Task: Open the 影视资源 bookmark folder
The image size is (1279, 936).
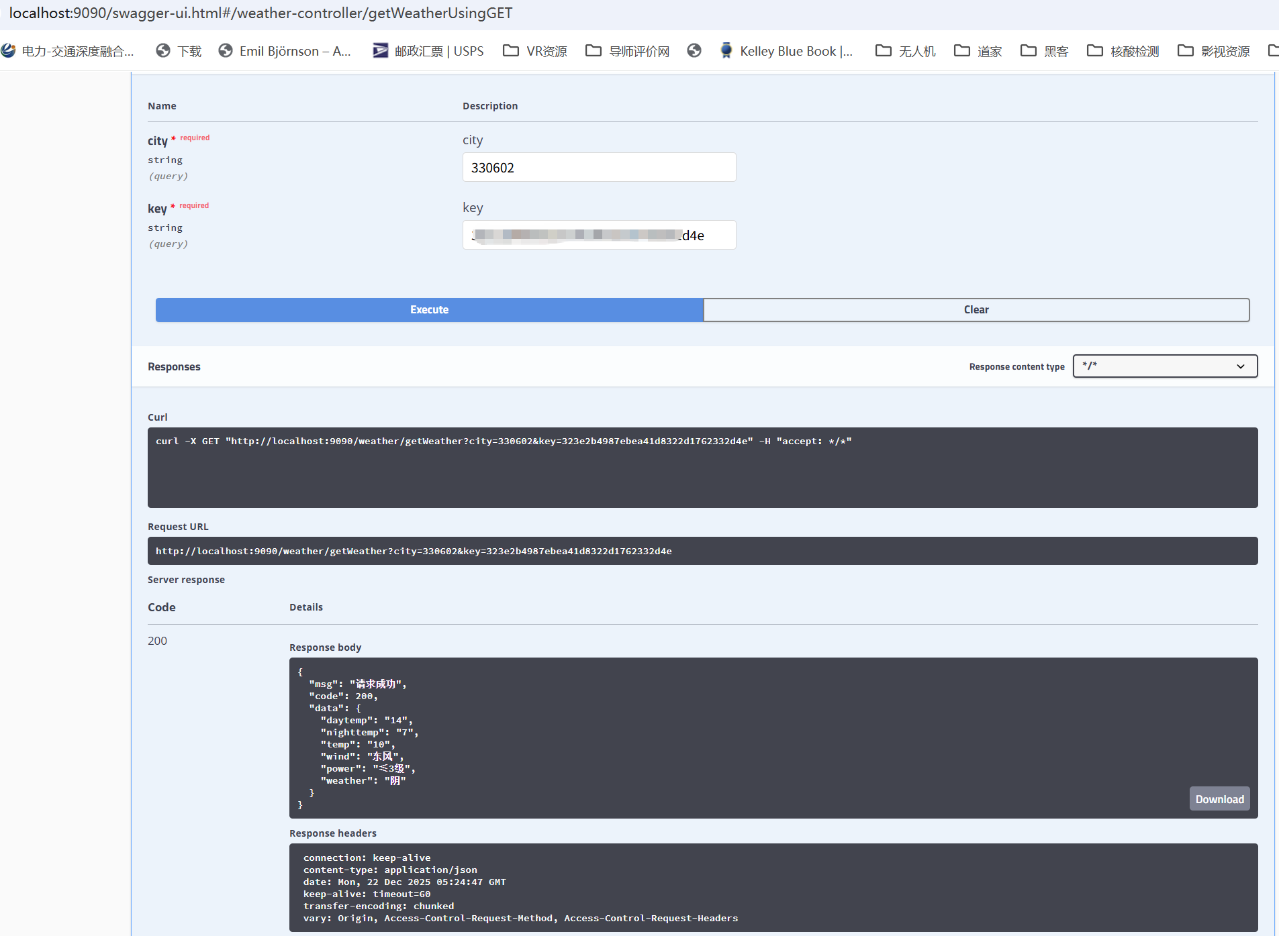Action: (1214, 51)
